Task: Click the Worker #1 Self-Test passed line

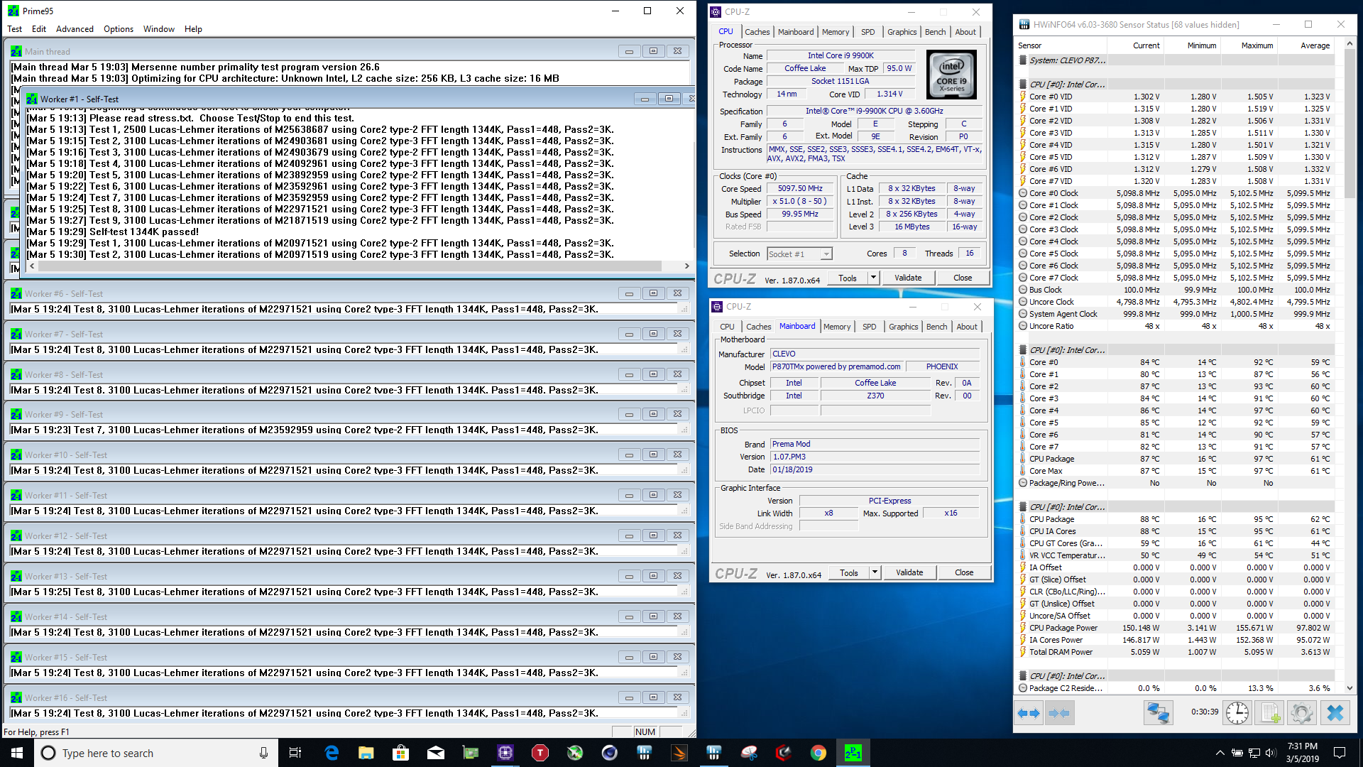Action: pos(112,232)
